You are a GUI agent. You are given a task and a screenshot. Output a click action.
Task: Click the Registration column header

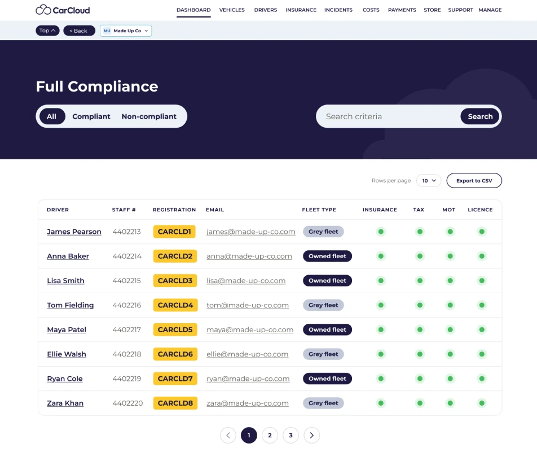click(174, 210)
